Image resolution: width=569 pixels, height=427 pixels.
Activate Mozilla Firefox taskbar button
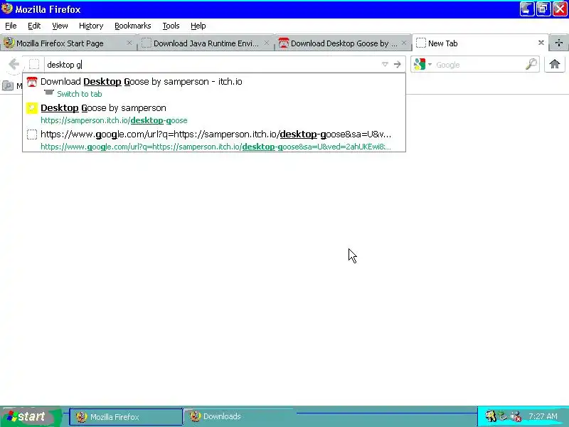126,417
